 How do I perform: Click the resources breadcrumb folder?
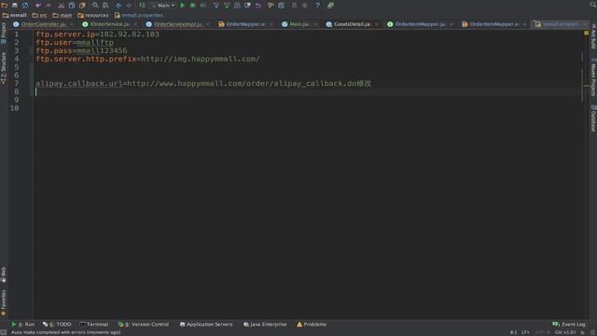coord(93,15)
